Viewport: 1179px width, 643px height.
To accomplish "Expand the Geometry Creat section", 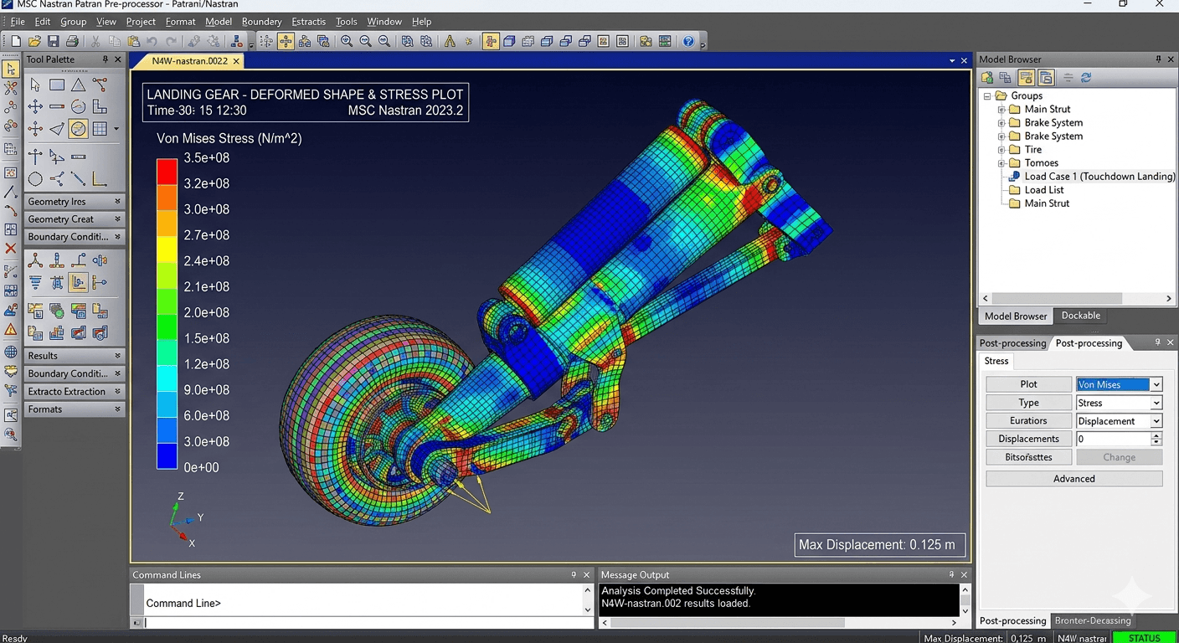I will pos(75,219).
